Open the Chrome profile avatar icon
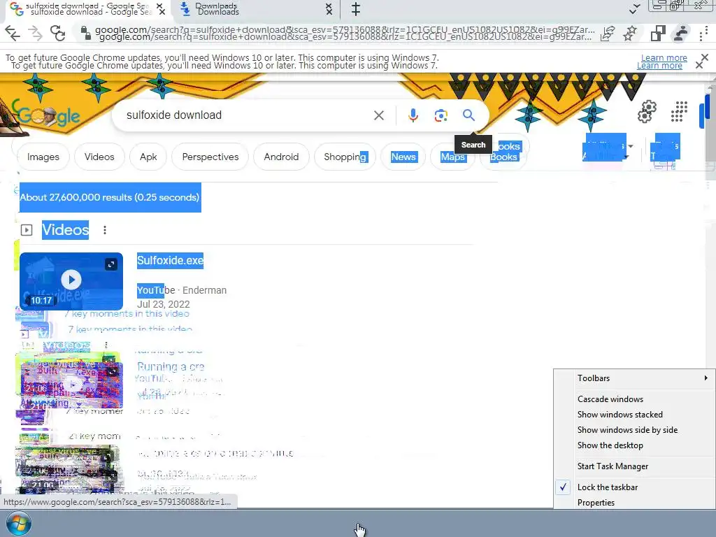 click(681, 34)
